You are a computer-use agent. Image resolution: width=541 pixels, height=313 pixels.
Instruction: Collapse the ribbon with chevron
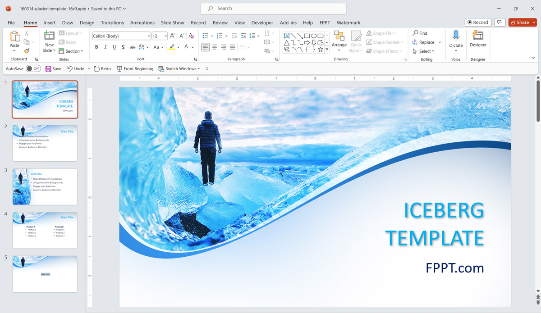click(533, 58)
